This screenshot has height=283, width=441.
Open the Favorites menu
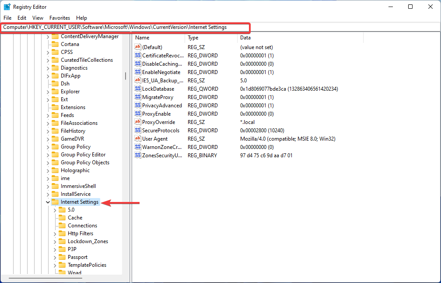click(59, 18)
